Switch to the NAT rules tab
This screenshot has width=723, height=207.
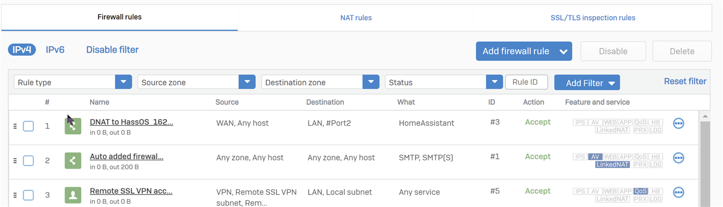(x=356, y=18)
